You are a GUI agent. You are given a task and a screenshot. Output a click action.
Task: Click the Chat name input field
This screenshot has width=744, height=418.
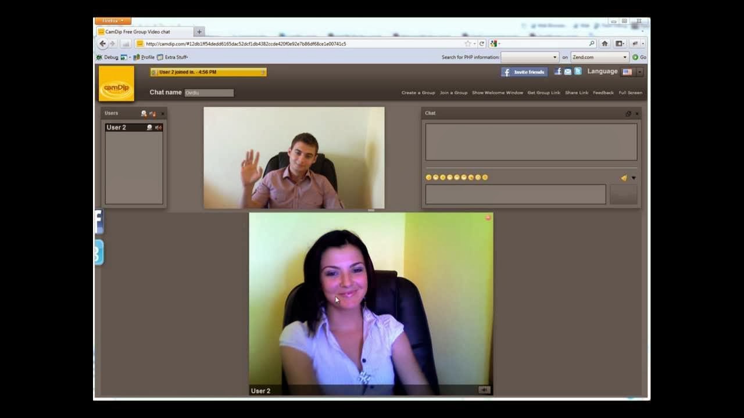209,92
